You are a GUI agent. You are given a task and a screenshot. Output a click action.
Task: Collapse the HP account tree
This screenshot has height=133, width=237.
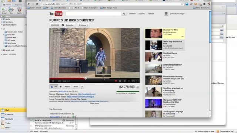pyautogui.click(x=1, y=29)
